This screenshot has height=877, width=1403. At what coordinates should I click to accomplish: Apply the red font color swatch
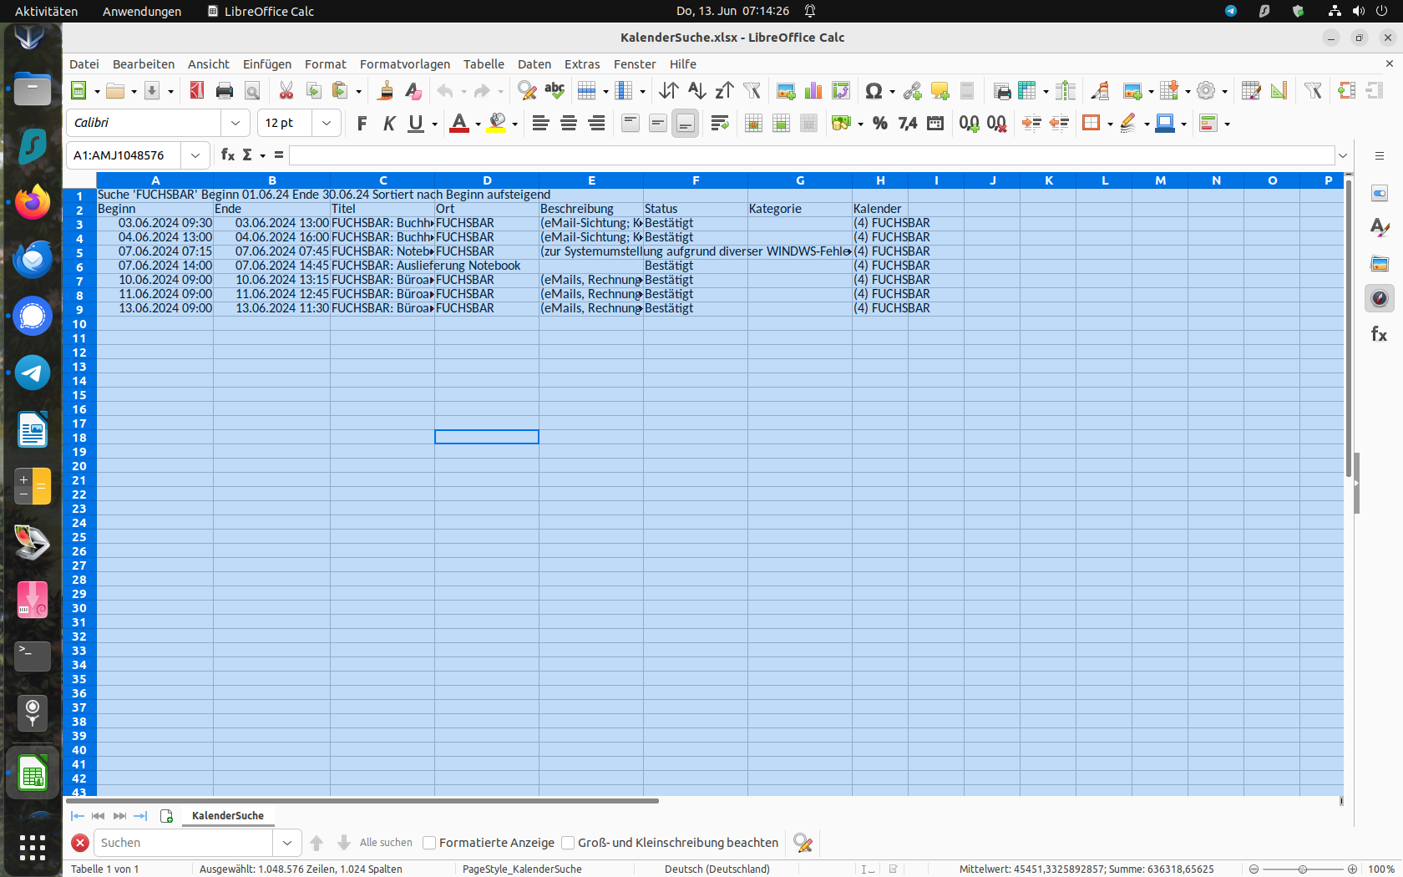458,124
